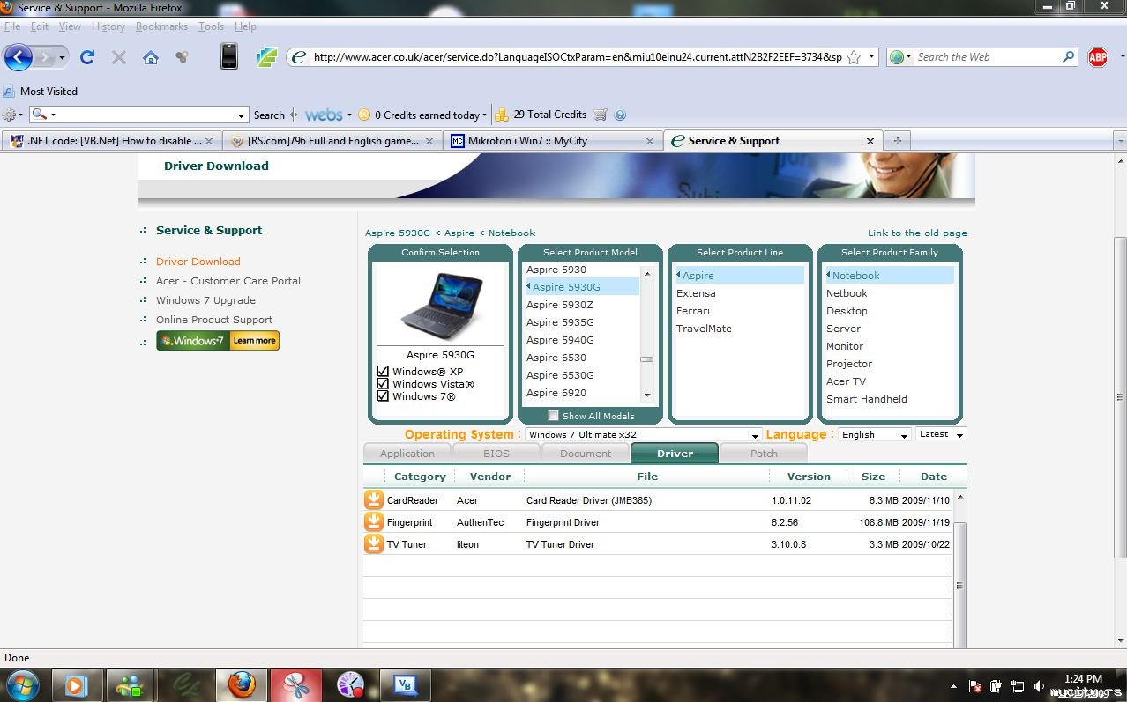Click the toolbar settings gear icon
The height and width of the screenshot is (702, 1127).
9,115
